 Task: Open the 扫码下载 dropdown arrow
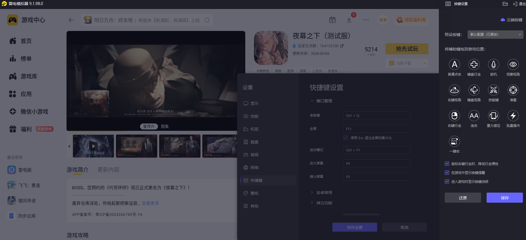424,63
